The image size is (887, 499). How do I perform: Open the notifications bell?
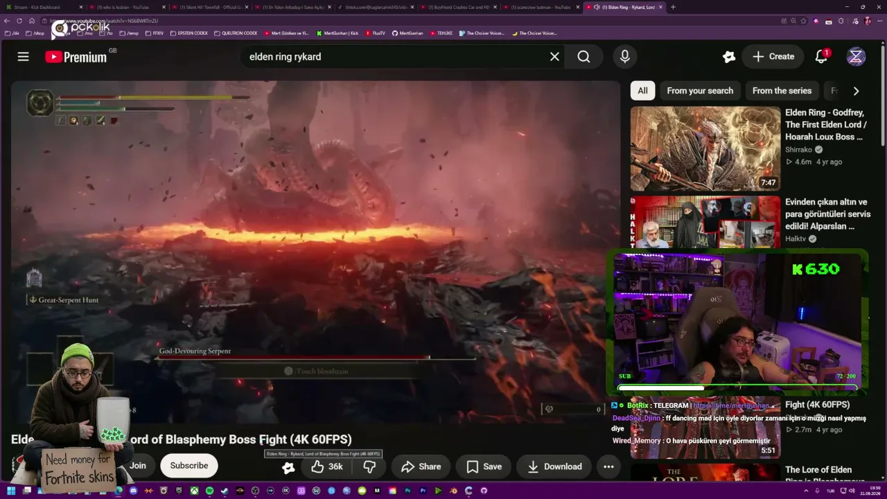point(821,57)
